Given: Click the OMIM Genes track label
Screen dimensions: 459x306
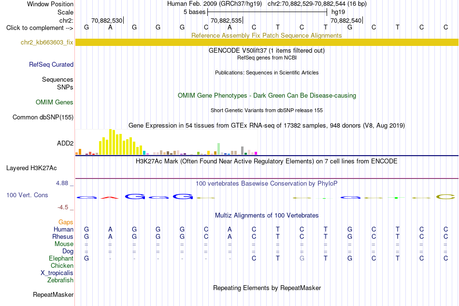Looking at the screenshot, I should pos(55,102).
